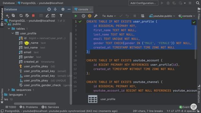This screenshot has height=113, width=201.
Task: Click the Add Configuration... button
Action: pos(143,3)
